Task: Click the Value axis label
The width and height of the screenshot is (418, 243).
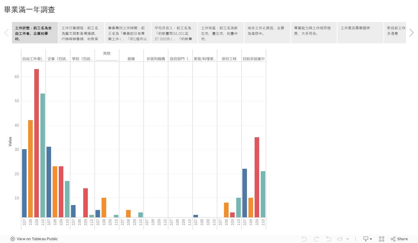Action: pyautogui.click(x=10, y=141)
